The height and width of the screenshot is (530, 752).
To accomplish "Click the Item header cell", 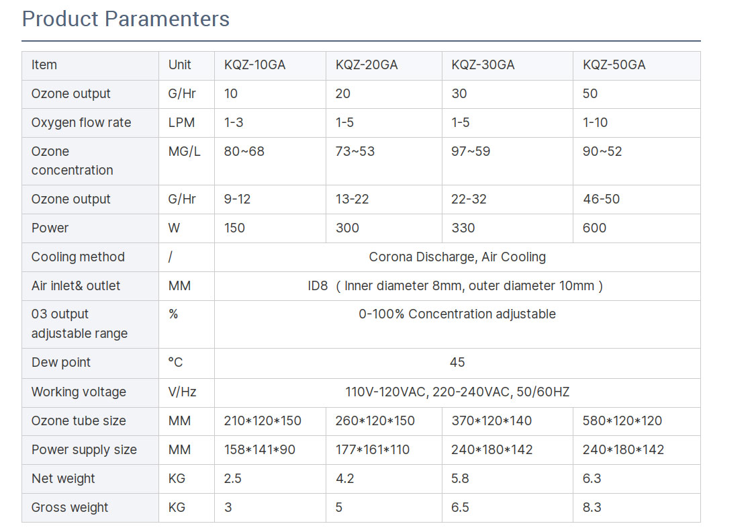I will [x=90, y=65].
